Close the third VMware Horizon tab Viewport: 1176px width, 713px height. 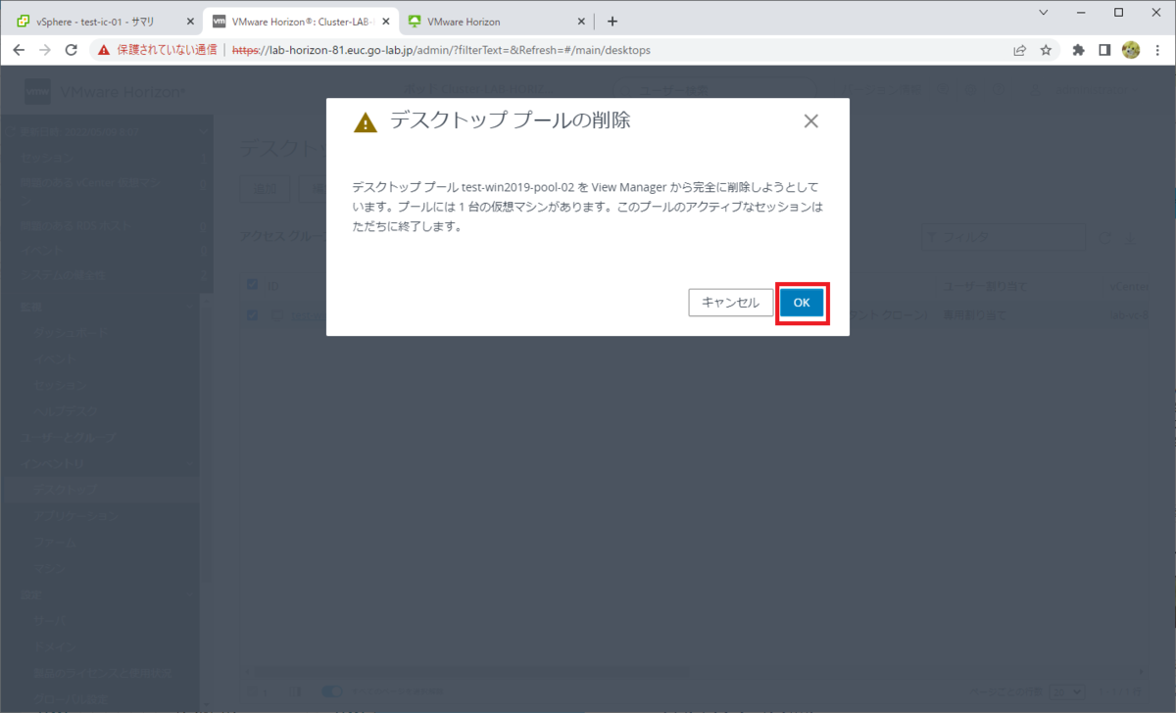point(581,21)
